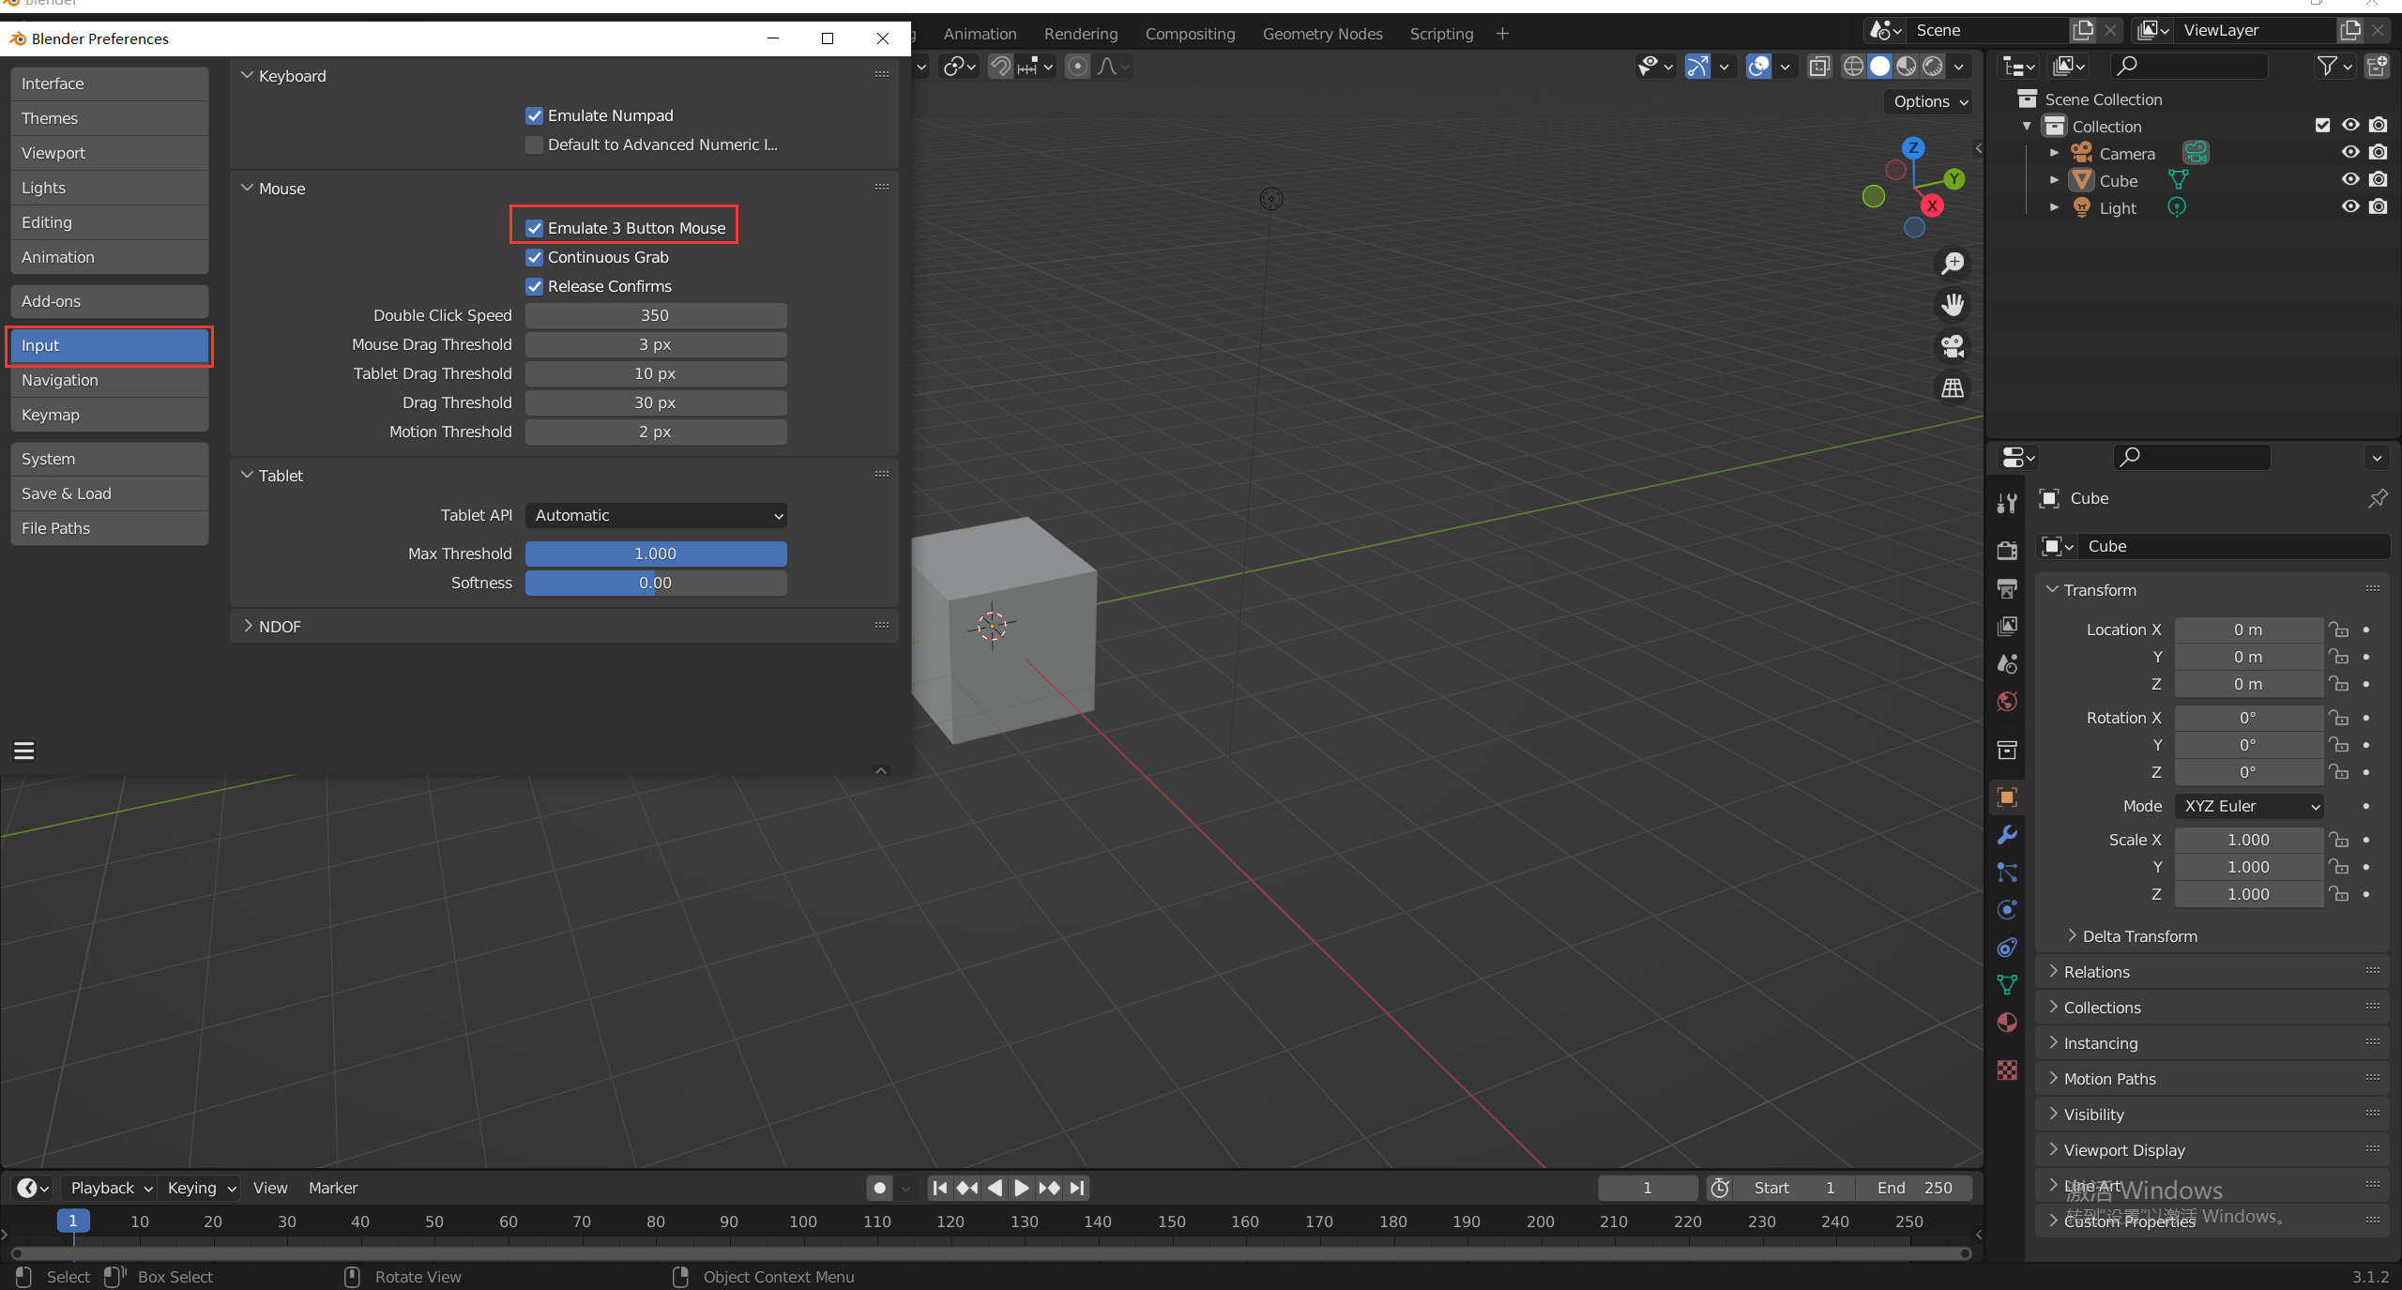This screenshot has height=1290, width=2402.
Task: Hide Light in viewport via eye icon
Action: (x=2350, y=206)
